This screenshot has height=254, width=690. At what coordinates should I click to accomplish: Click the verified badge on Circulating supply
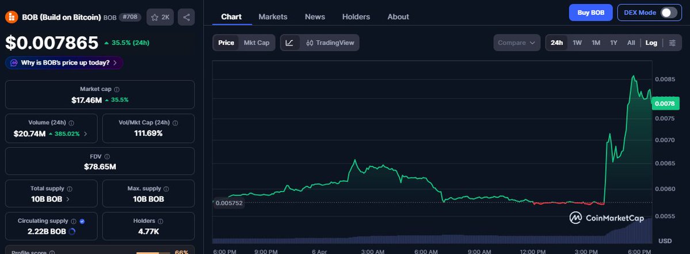click(82, 221)
